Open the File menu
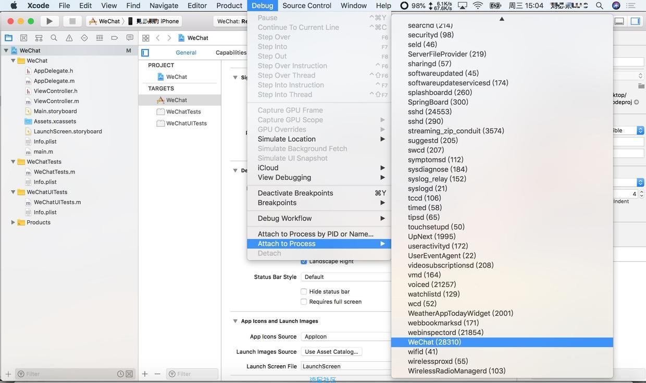The width and height of the screenshot is (646, 383). (x=65, y=6)
